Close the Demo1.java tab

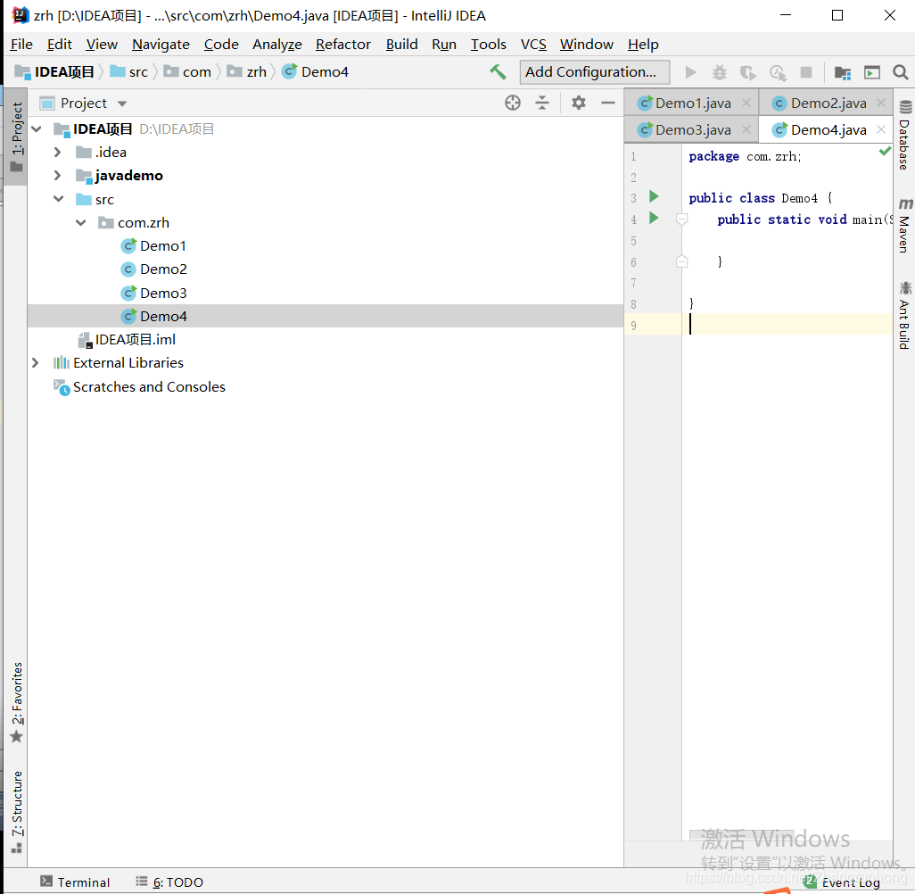click(x=746, y=103)
